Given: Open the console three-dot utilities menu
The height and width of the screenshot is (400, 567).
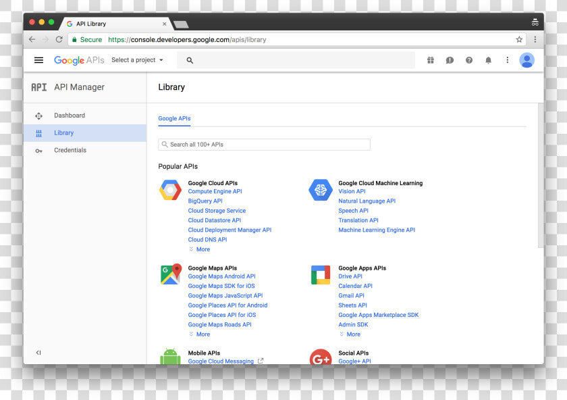Looking at the screenshot, I should coord(508,60).
